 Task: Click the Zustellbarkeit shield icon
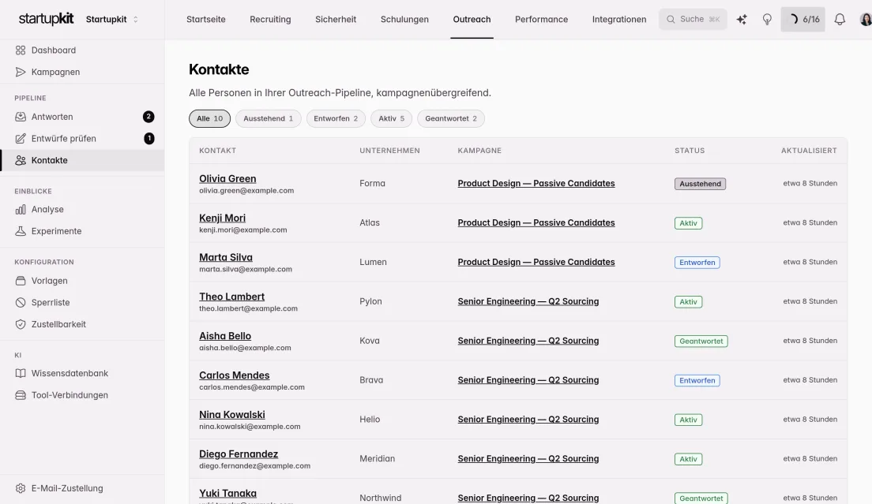click(x=21, y=324)
